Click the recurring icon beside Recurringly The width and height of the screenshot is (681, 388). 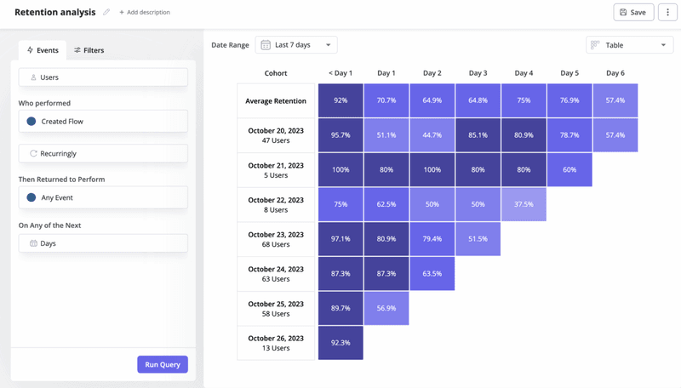tap(33, 154)
